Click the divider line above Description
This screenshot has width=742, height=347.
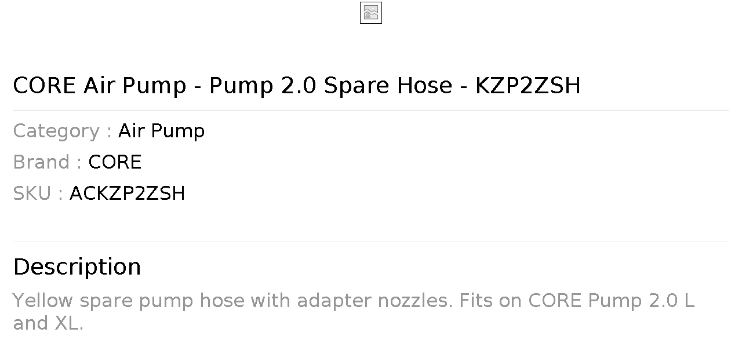(371, 242)
